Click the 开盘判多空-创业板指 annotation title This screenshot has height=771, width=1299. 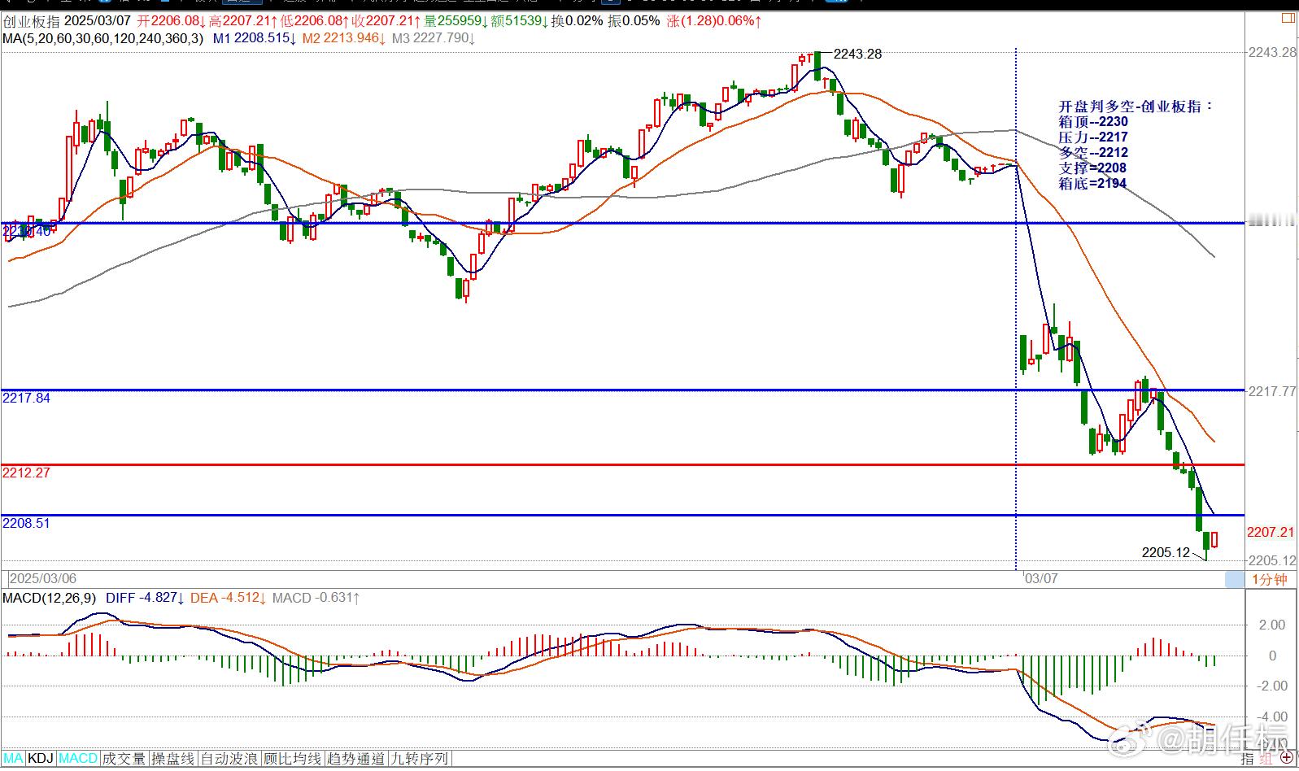click(x=1136, y=107)
